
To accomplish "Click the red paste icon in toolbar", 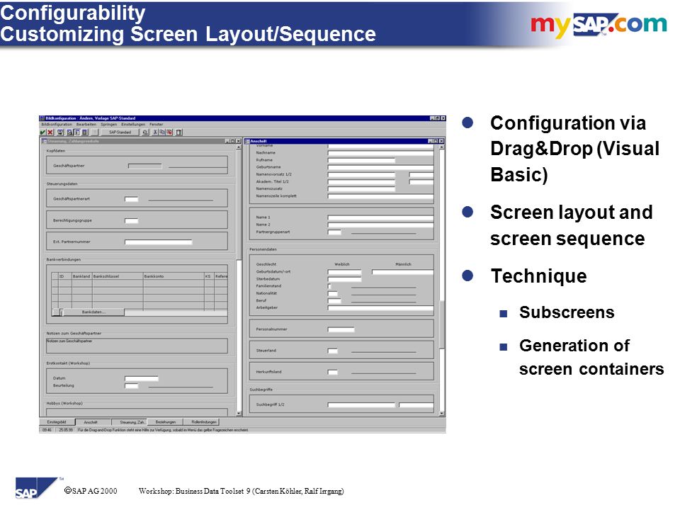I will click(x=169, y=132).
